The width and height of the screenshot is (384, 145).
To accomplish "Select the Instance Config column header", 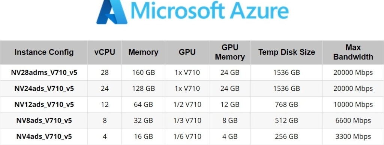I will [x=44, y=52].
